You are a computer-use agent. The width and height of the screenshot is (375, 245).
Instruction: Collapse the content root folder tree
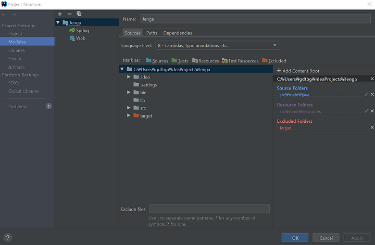click(122, 69)
